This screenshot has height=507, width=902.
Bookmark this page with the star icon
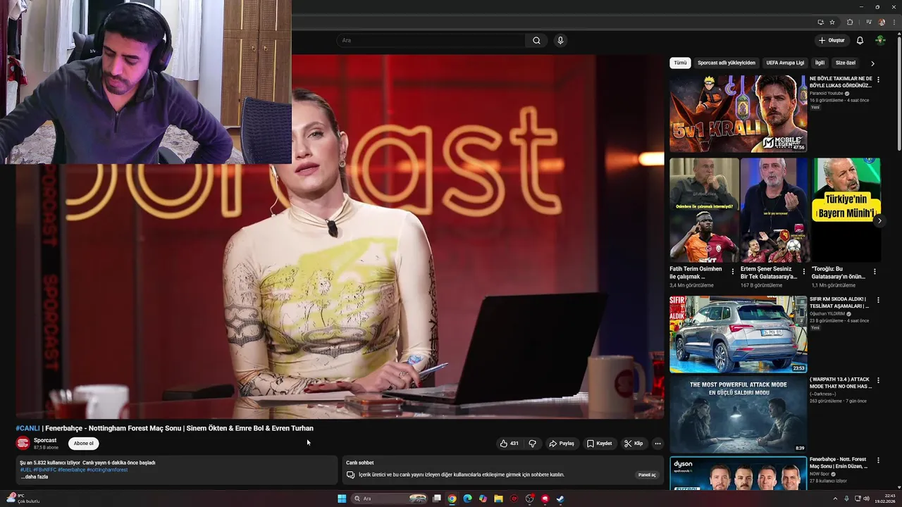[832, 22]
